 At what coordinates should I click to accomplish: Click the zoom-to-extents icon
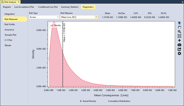[x=179, y=36]
